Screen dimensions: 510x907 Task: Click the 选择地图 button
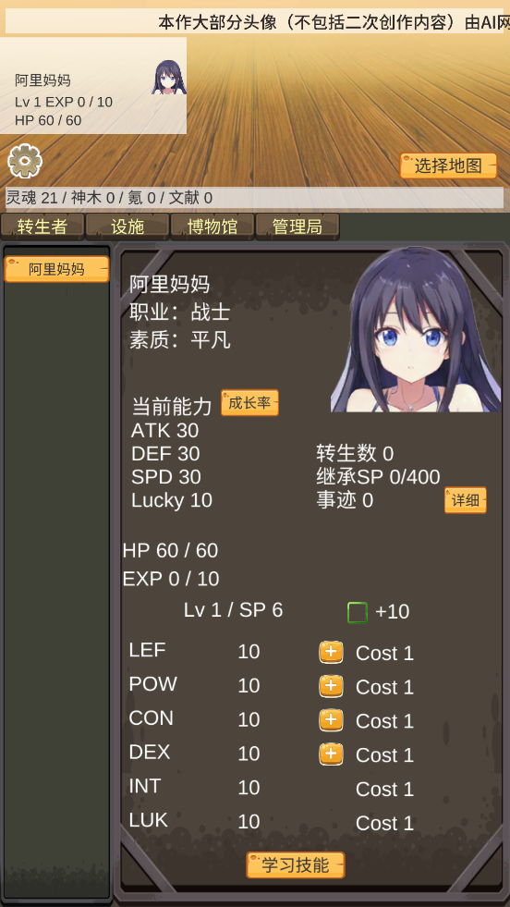(449, 166)
